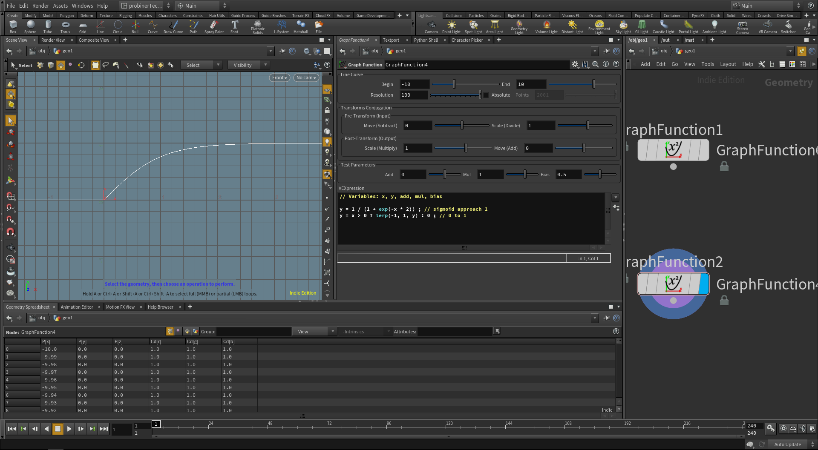Open the View dropdown in Geometry Spreadsheet
818x450 pixels.
pos(315,331)
